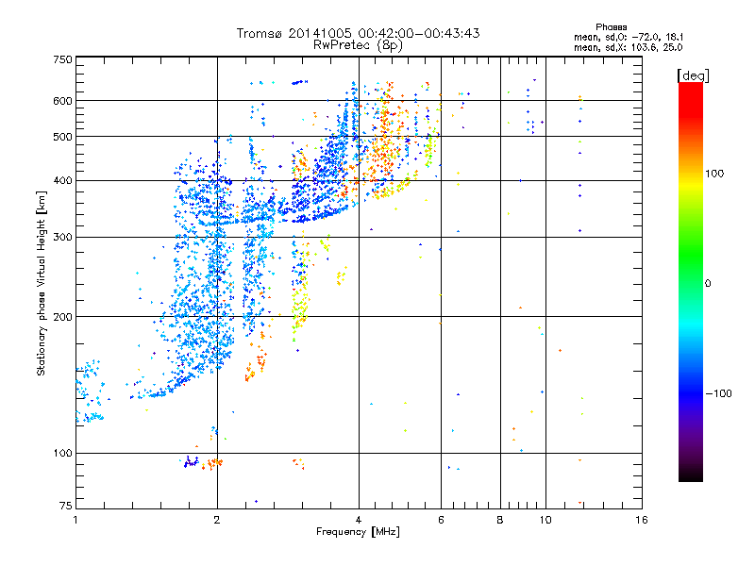Click the '750' y-axis tick label
755x566 pixels.
63,59
